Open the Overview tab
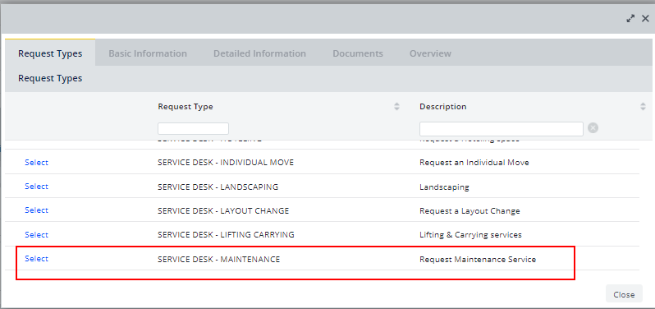The image size is (655, 309). point(430,53)
